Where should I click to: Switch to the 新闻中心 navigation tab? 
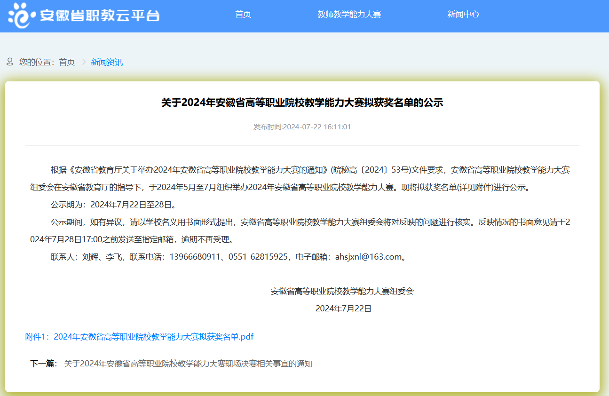pos(463,14)
